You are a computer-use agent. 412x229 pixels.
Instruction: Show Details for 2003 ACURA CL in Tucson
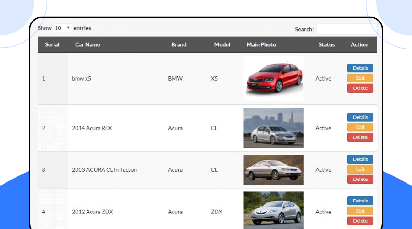[x=360, y=159]
